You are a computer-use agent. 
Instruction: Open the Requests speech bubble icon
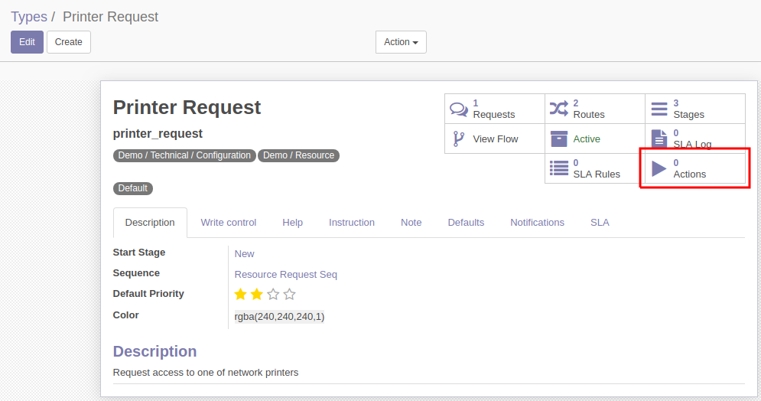click(x=459, y=109)
